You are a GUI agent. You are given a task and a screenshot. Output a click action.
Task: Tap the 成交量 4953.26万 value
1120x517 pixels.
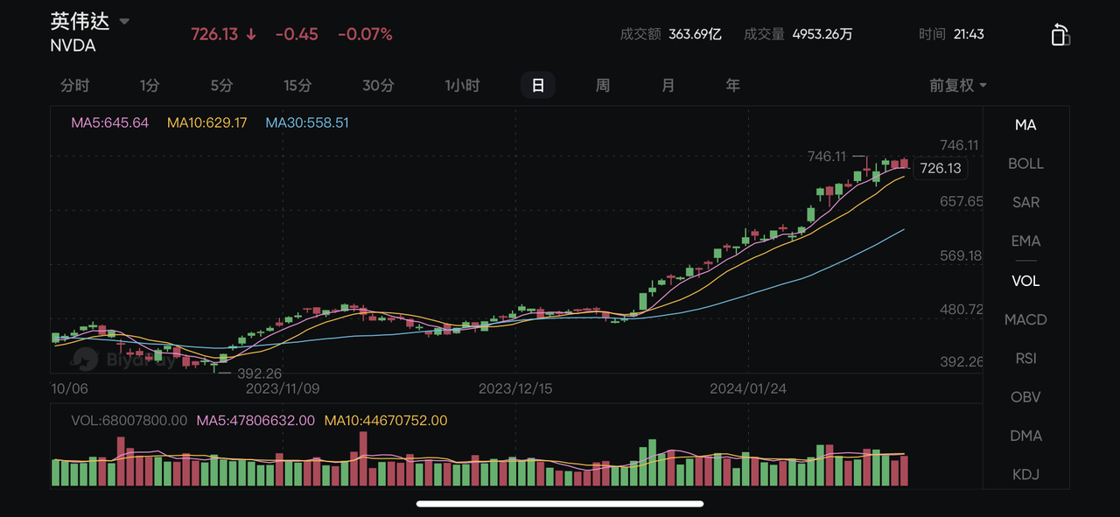coord(822,34)
